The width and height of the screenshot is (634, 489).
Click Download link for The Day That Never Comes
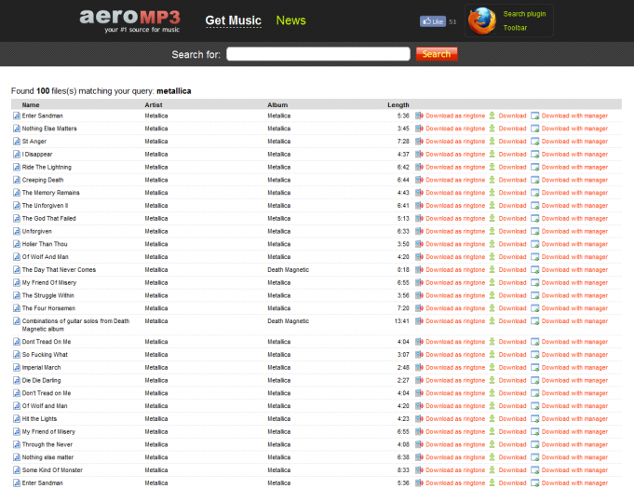click(512, 269)
